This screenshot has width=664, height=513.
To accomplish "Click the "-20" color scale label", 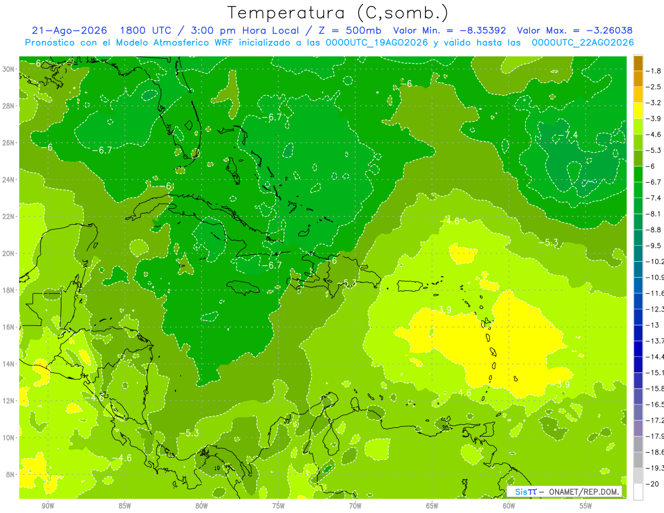I will click(653, 484).
